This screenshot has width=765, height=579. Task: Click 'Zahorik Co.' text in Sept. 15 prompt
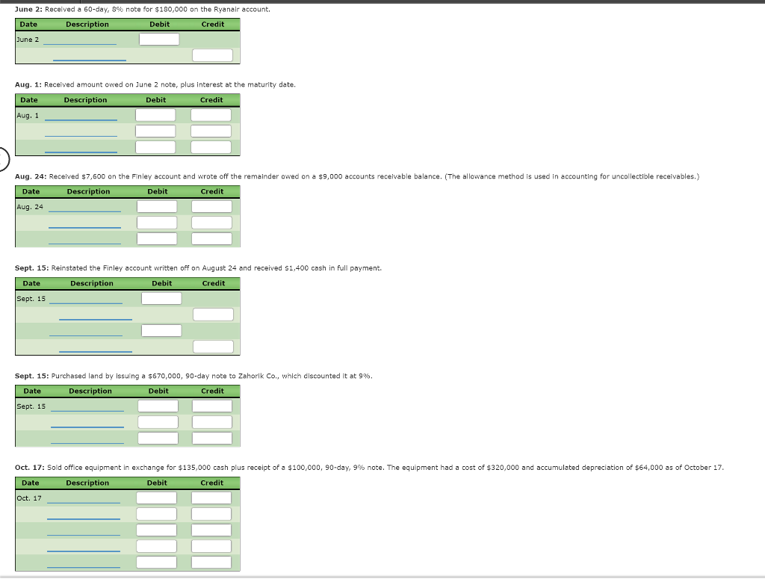(258, 376)
